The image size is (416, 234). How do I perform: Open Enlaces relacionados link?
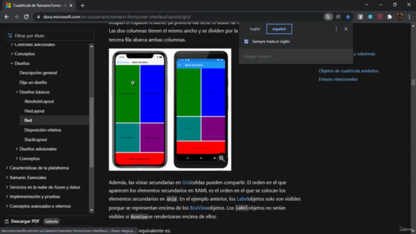(338, 79)
